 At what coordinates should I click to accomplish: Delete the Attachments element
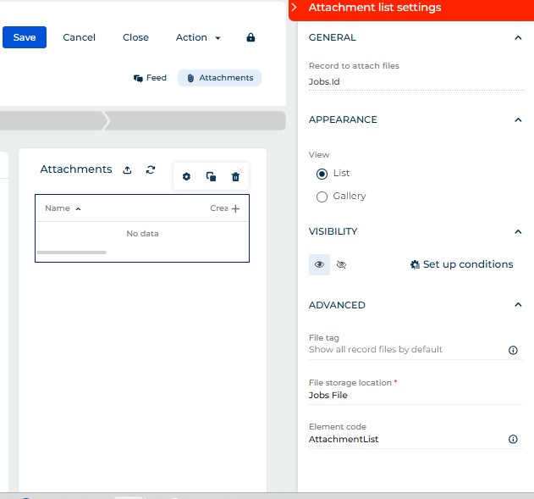(x=236, y=176)
